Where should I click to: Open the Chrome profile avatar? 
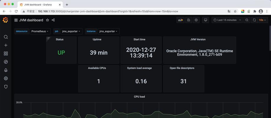point(261,11)
